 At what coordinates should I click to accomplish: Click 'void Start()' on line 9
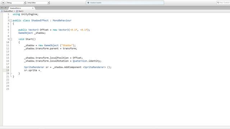click(27, 39)
